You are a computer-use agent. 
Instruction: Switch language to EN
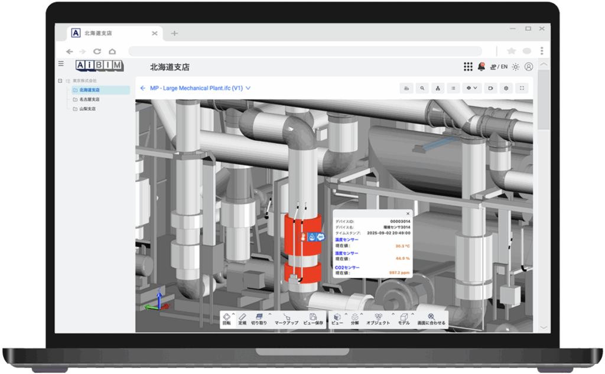pyautogui.click(x=504, y=67)
